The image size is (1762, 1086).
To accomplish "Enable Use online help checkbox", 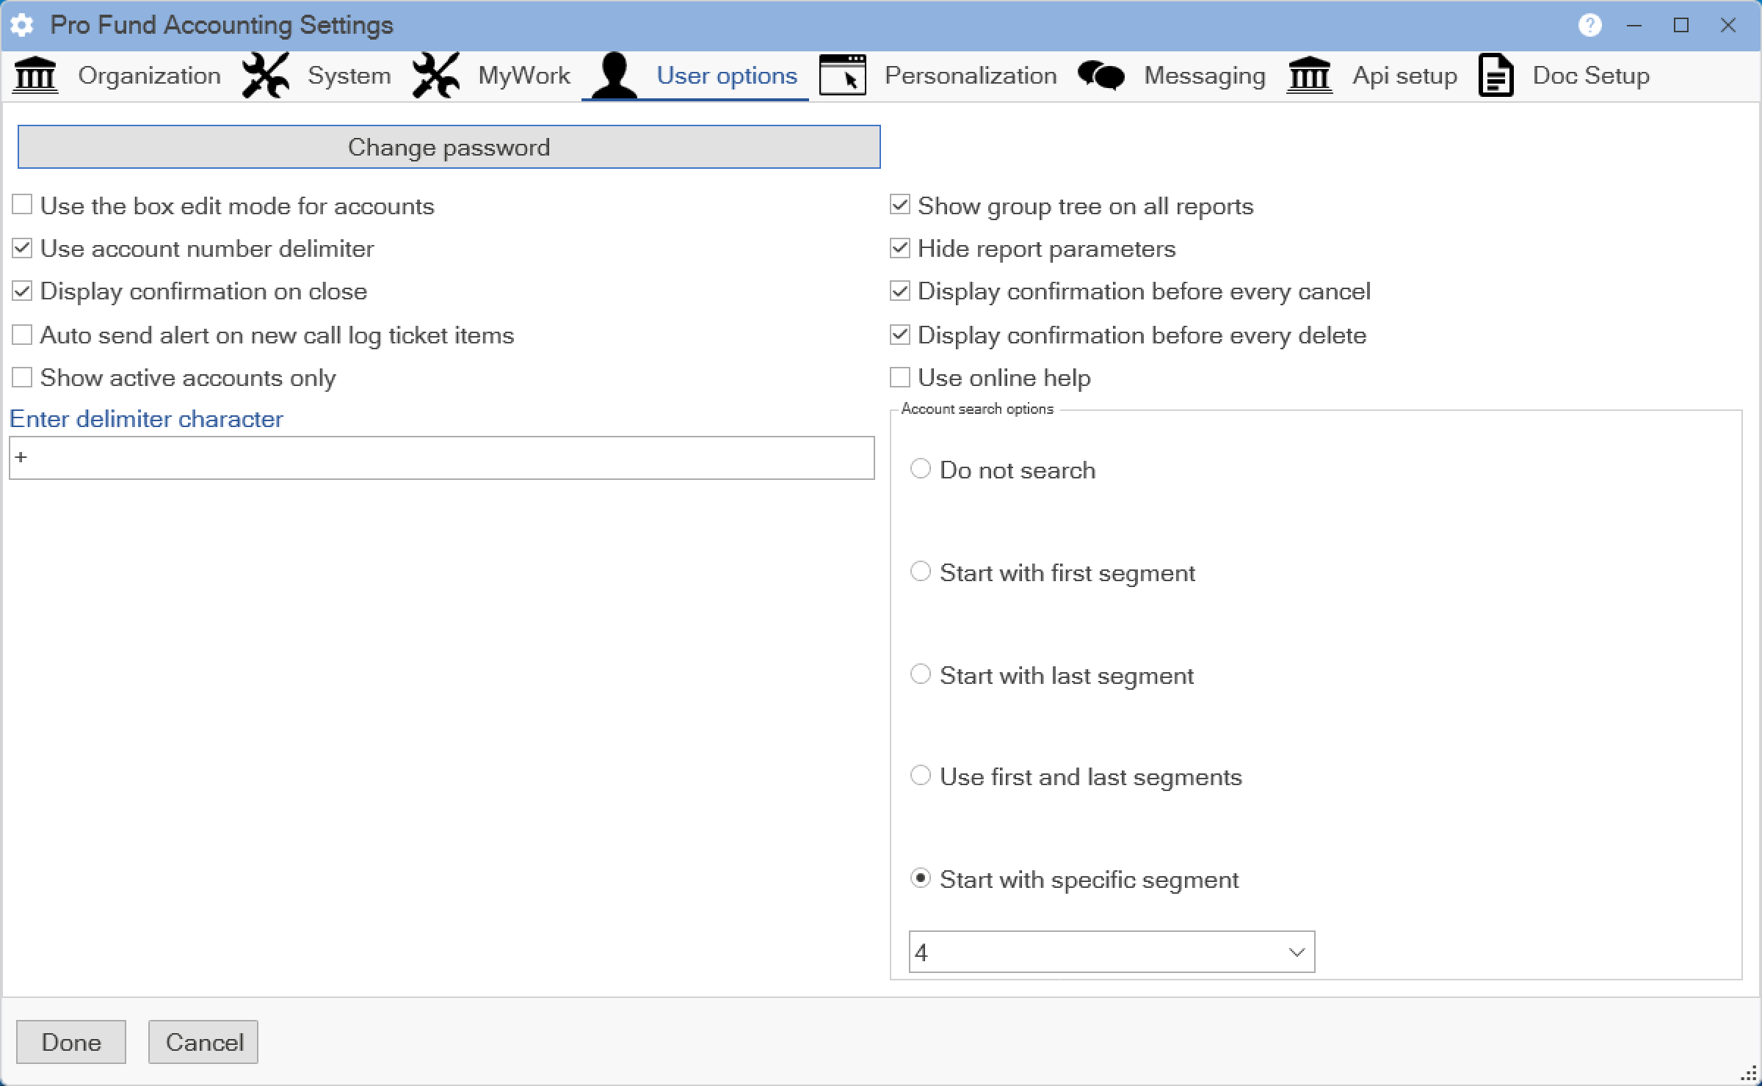I will [900, 377].
